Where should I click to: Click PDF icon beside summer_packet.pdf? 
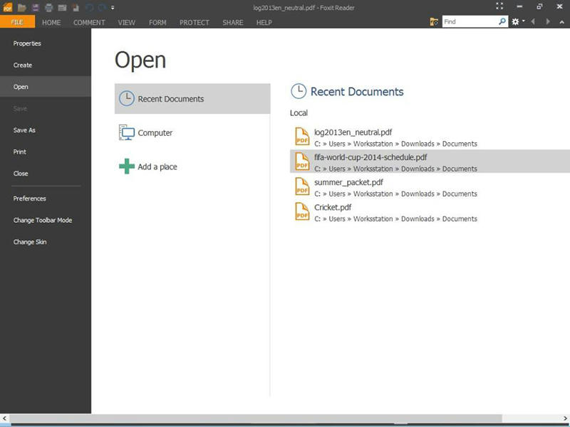pos(302,186)
